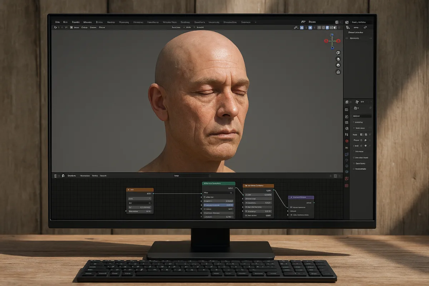Click the scene icon beside top-bar name field
Viewport: 429px width, 286px height.
303,22
